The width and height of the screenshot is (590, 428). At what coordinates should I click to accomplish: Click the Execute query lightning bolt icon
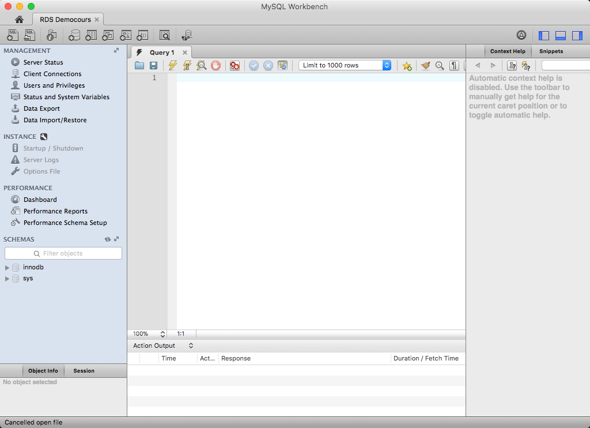coord(173,66)
